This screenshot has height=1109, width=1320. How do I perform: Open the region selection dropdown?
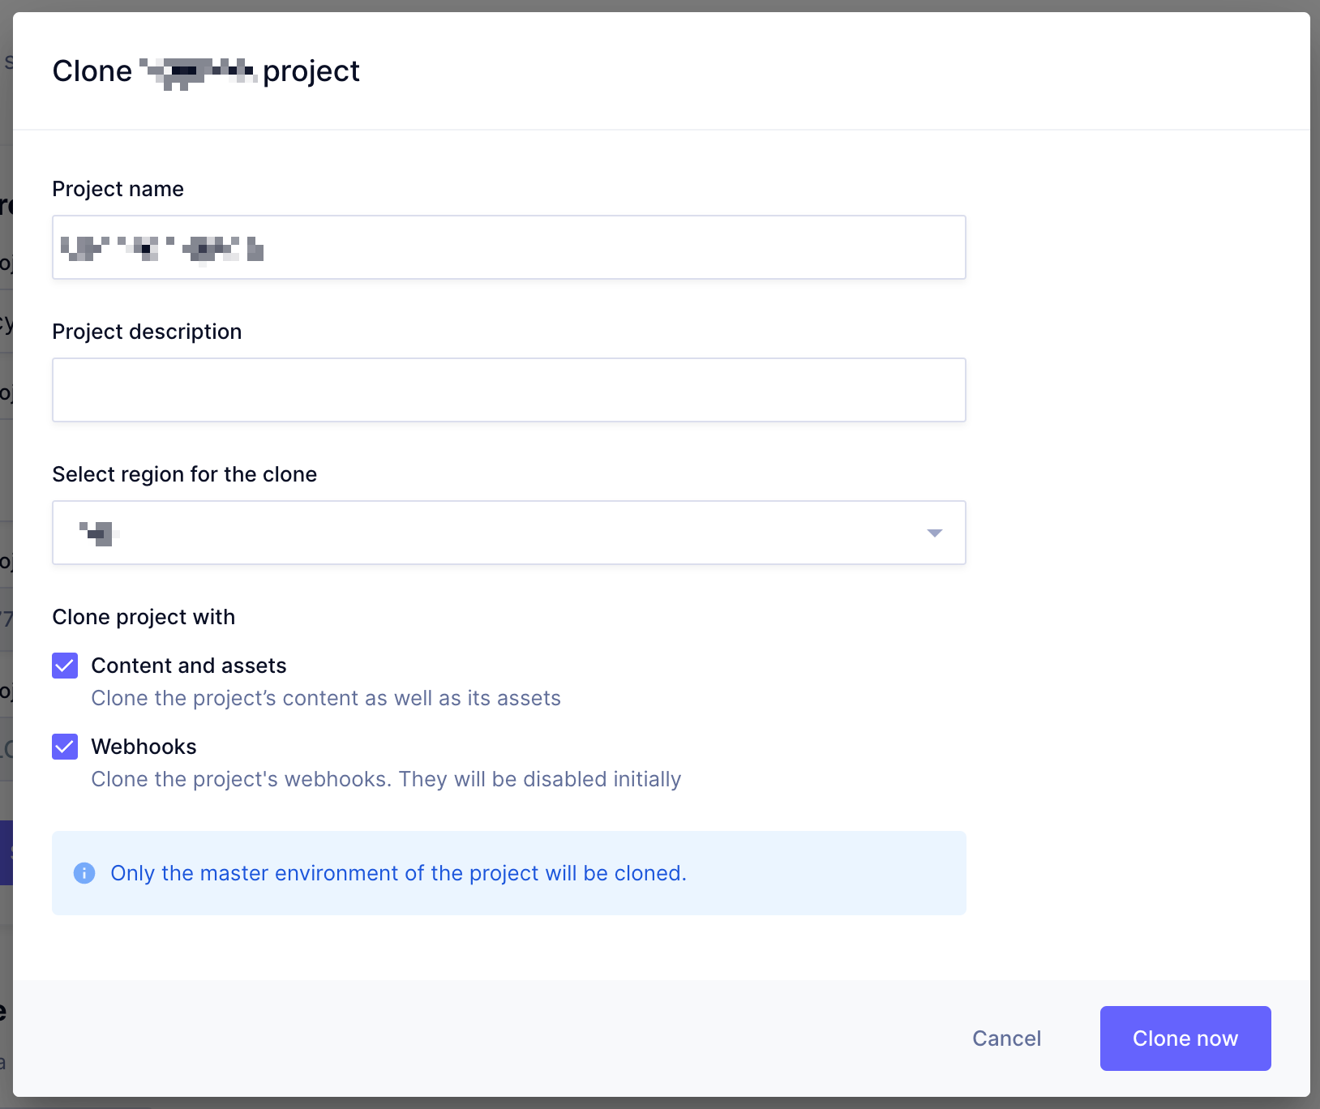(508, 533)
